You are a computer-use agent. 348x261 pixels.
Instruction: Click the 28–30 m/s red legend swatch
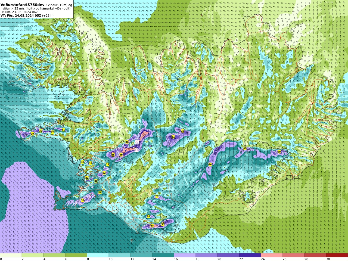(315, 255)
